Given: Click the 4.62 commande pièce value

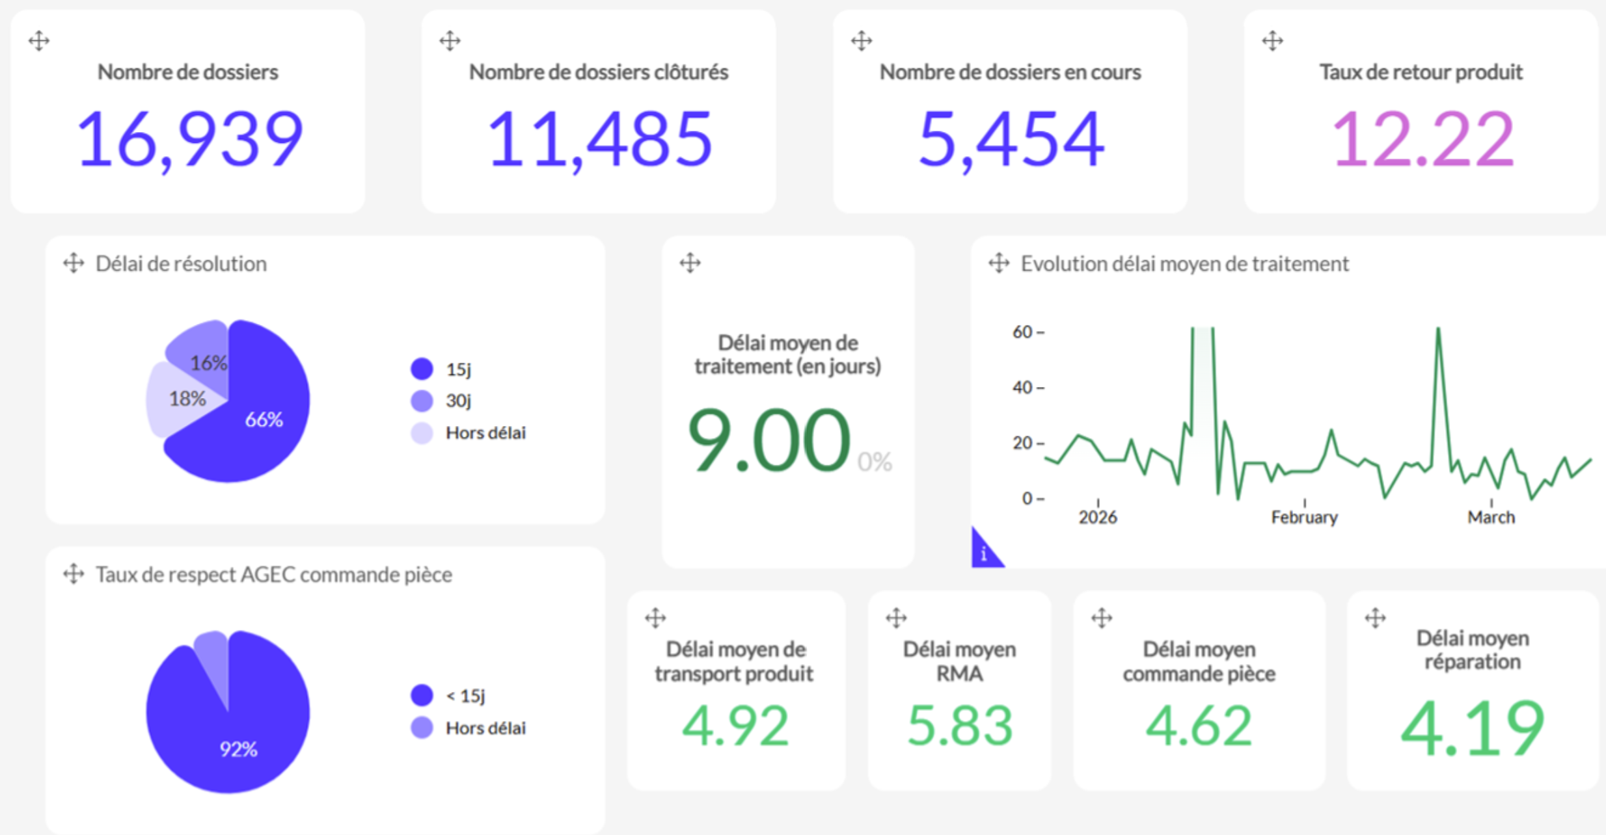Looking at the screenshot, I should 1199,726.
